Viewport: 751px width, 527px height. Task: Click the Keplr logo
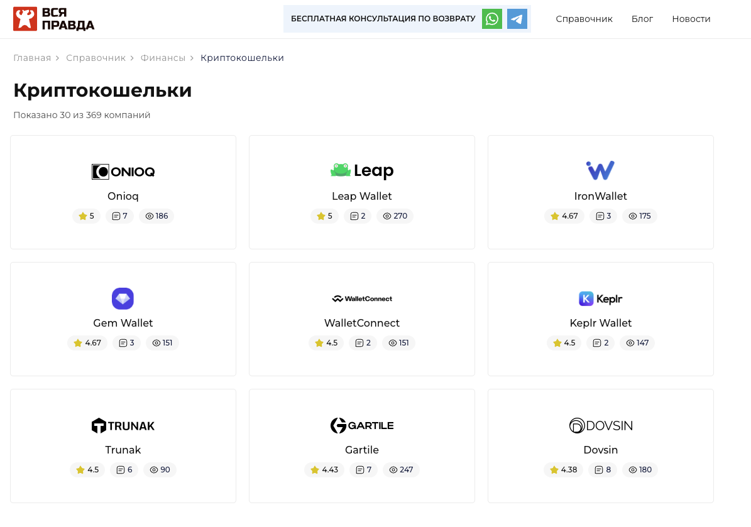601,299
